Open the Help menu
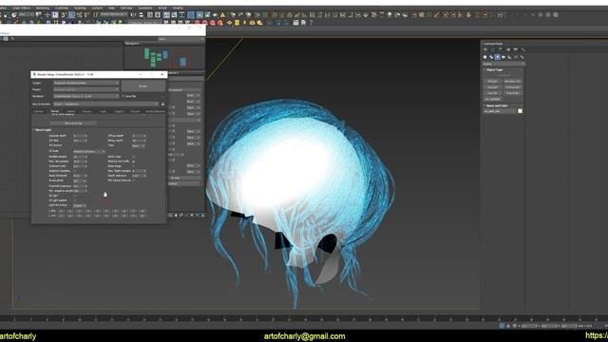The width and height of the screenshot is (608, 342). 111,8
